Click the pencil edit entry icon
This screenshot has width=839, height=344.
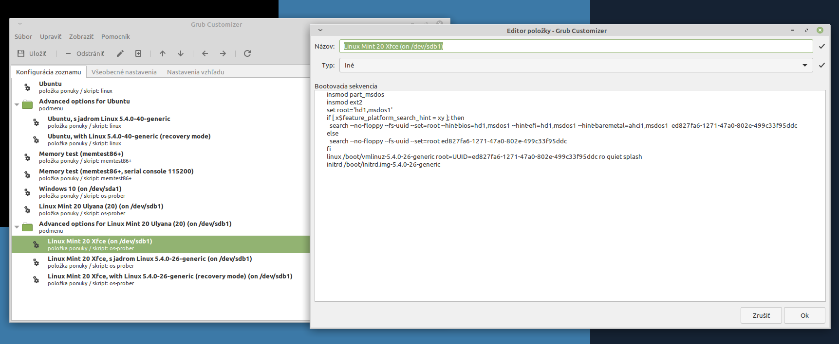click(120, 53)
